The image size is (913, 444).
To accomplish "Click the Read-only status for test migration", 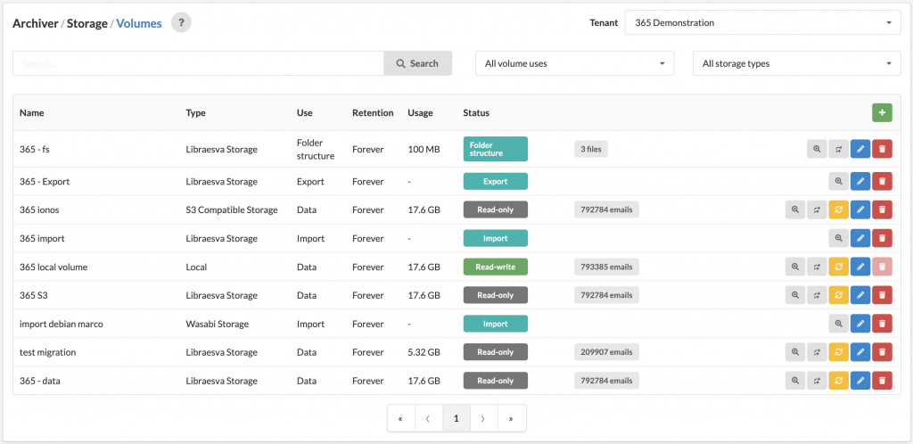I will [496, 352].
